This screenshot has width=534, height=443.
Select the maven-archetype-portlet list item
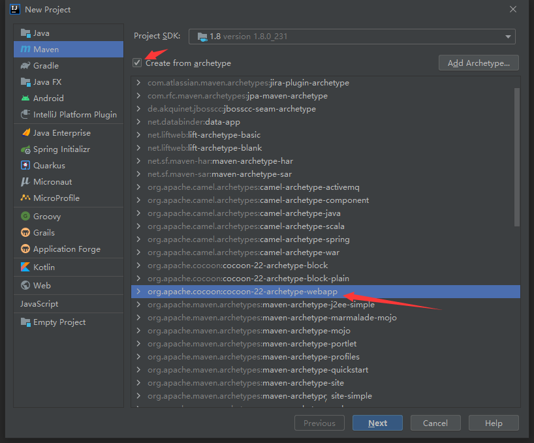coord(309,344)
